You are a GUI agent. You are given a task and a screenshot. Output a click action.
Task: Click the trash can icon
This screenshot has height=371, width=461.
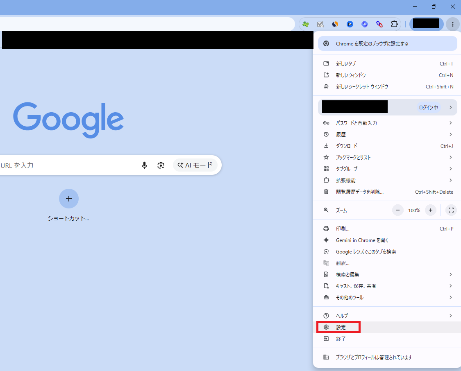pyautogui.click(x=326, y=192)
